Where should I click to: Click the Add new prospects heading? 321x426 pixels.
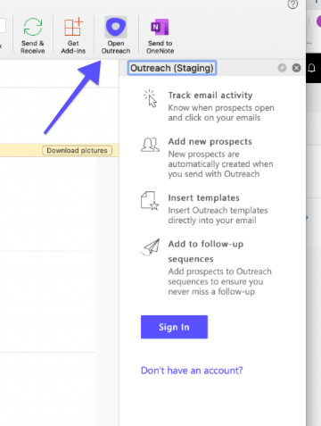coord(210,141)
